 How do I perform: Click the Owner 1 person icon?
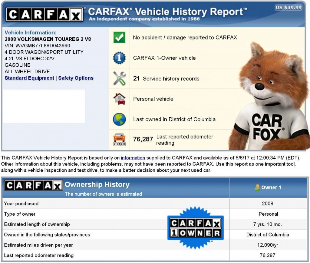tap(257, 188)
